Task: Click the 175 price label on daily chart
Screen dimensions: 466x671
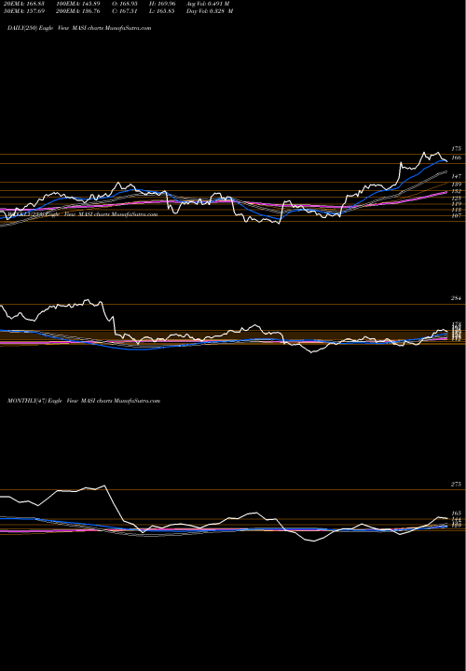Action: click(456, 148)
